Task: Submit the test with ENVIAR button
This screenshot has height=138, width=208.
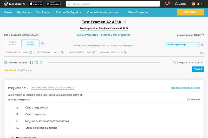Action: click(x=198, y=69)
